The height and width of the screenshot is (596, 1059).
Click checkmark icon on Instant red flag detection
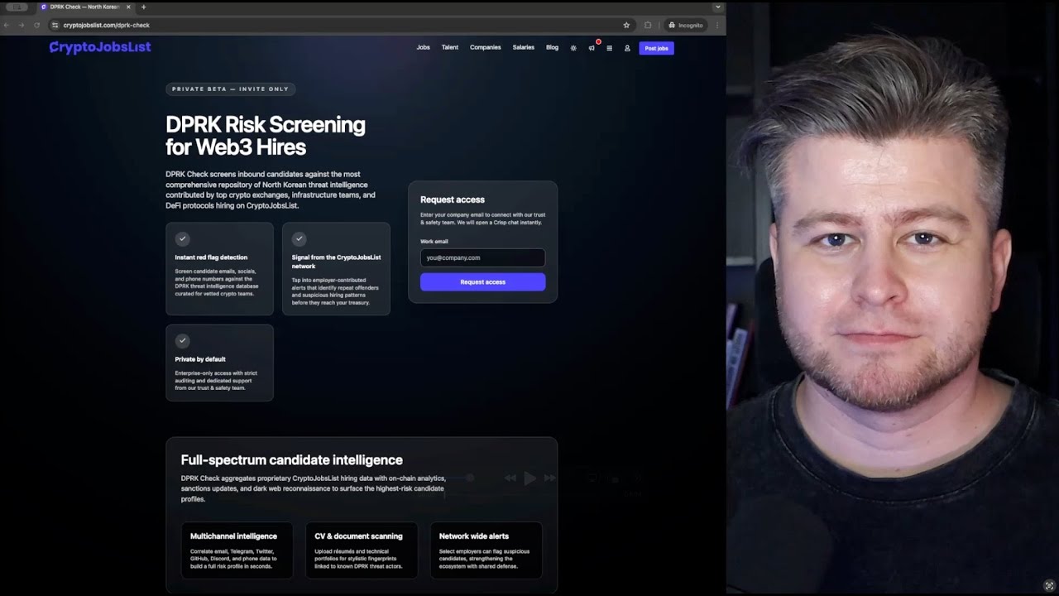183,238
